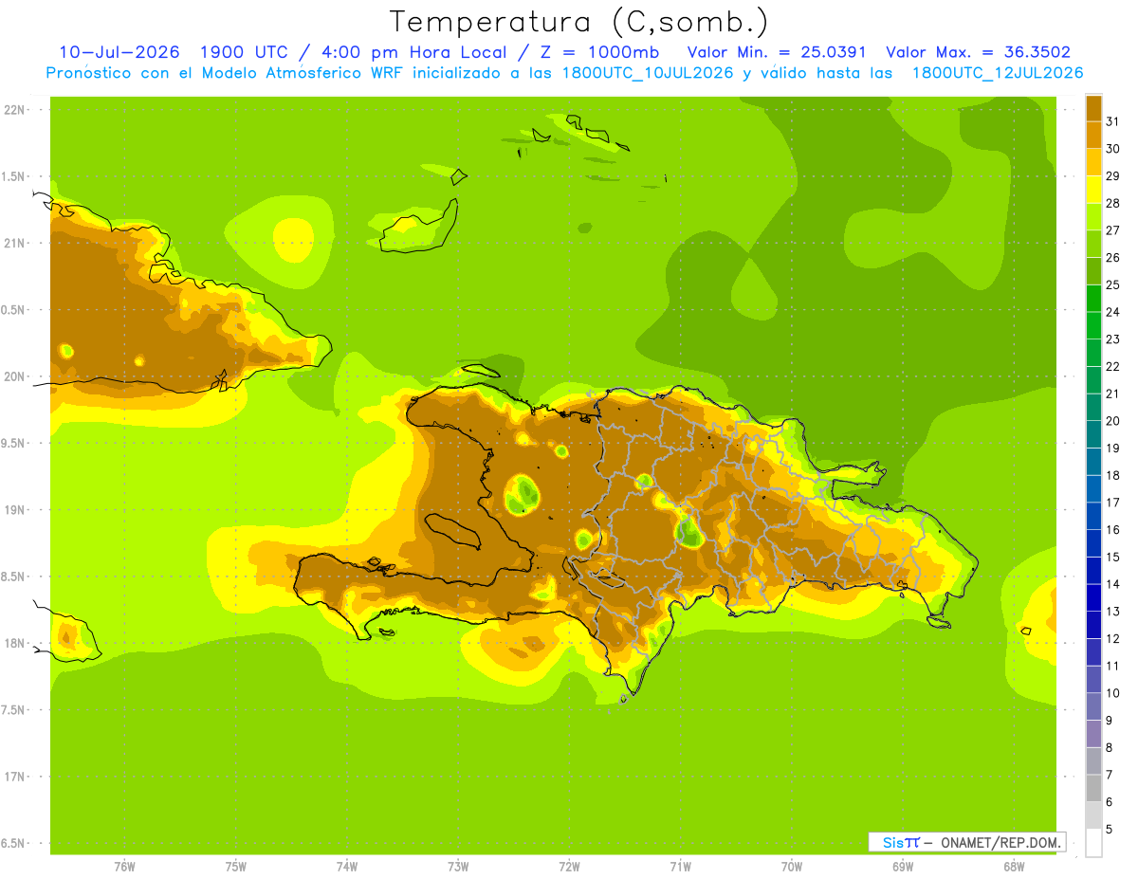Pick the blue swatch between 15 and 16
The image size is (1138, 879).
[1093, 543]
